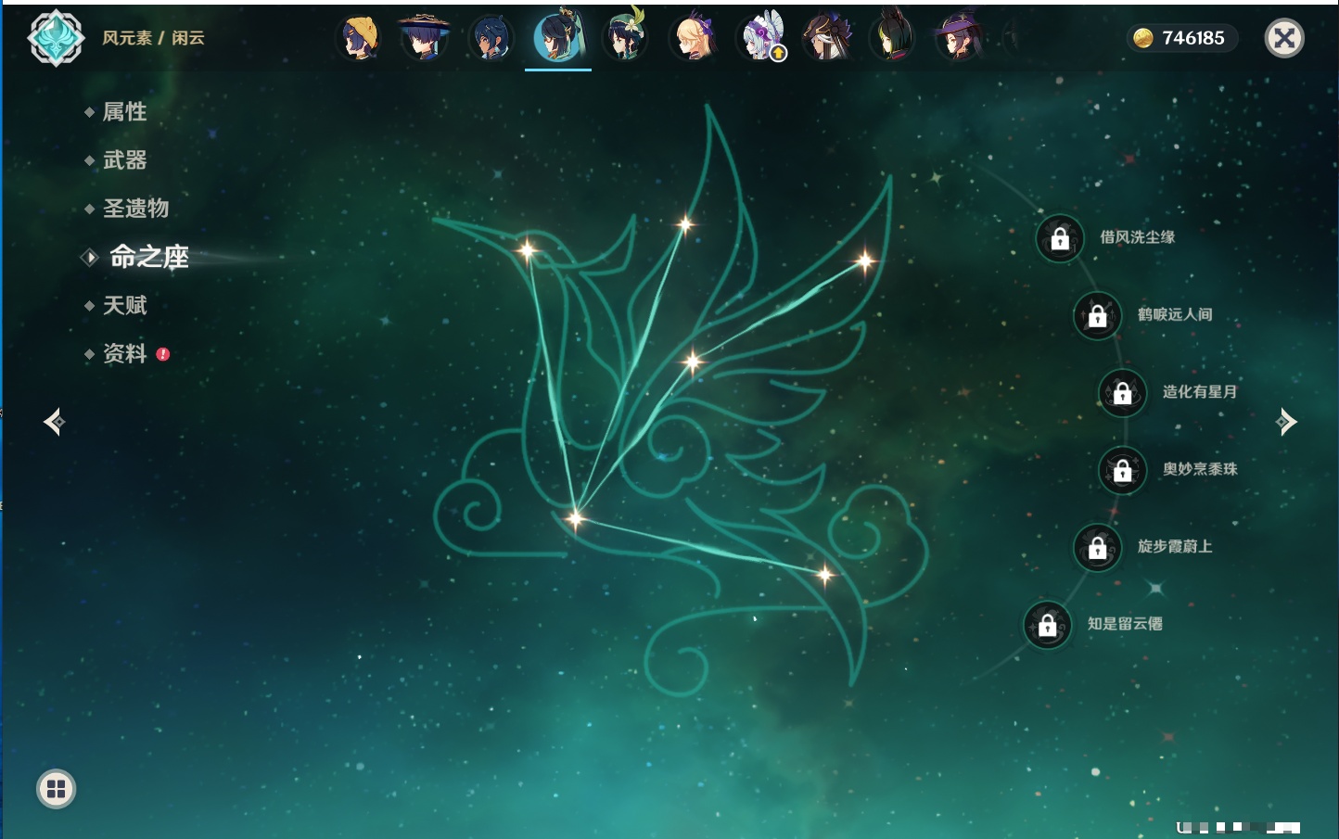Open the four-square grid button
This screenshot has width=1339, height=839.
tap(56, 789)
